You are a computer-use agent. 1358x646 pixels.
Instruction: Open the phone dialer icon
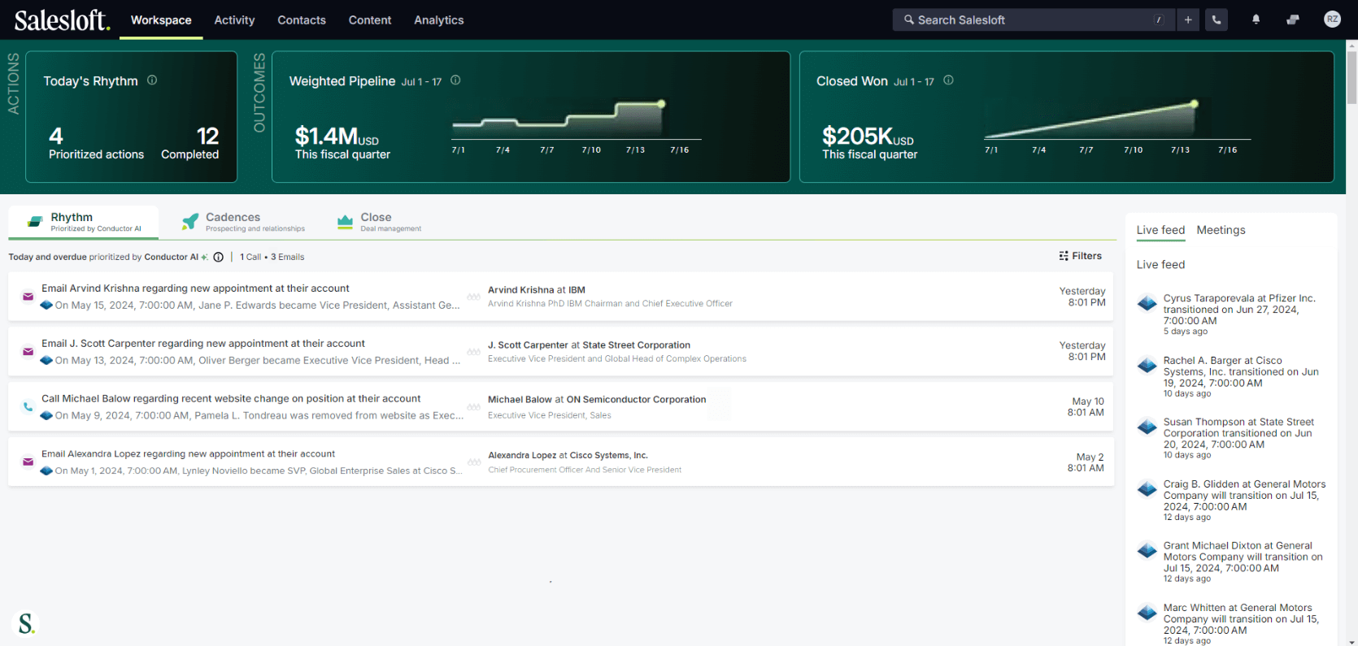point(1217,20)
